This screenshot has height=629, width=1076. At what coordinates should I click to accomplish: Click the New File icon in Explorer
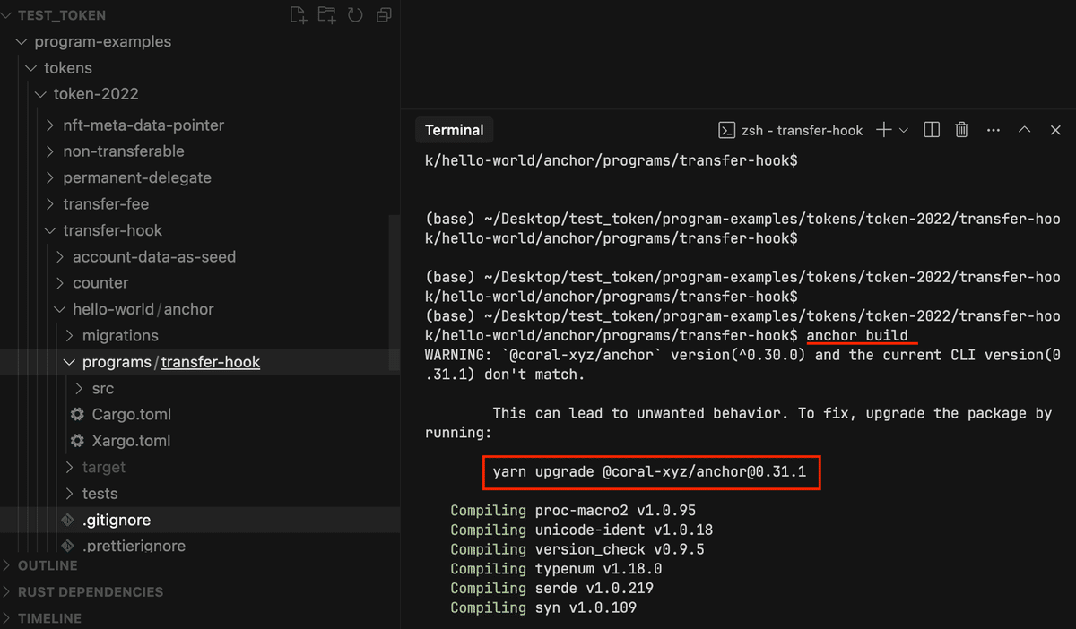tap(297, 15)
